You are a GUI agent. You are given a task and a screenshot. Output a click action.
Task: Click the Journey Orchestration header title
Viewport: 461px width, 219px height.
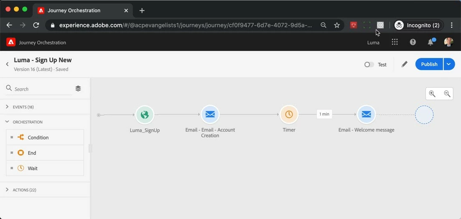pyautogui.click(x=43, y=43)
